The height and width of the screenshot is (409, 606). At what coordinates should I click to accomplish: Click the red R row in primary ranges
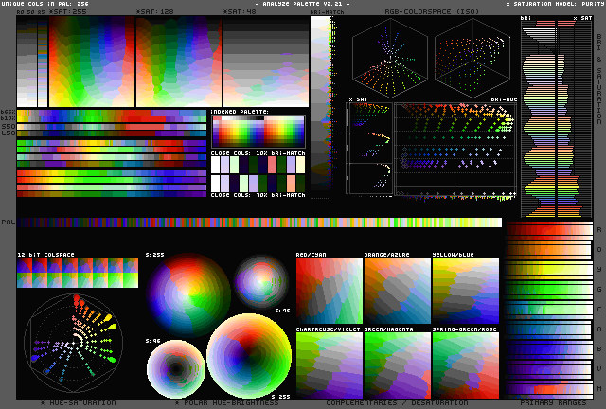(550, 230)
